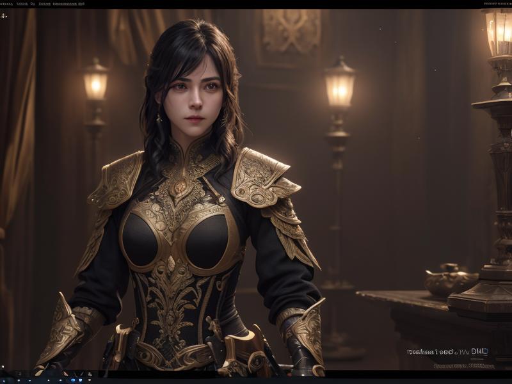The image size is (512, 384).
Task: Click the last icon on bottom bar's right end
Action: (x=90, y=380)
